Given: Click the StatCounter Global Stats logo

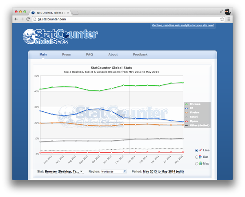Looking at the screenshot, I should click(60, 37).
